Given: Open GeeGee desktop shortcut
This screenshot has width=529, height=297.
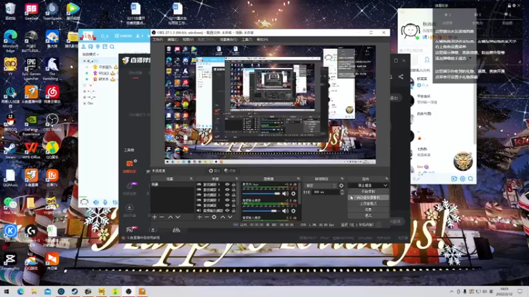Looking at the screenshot, I should (31, 11).
